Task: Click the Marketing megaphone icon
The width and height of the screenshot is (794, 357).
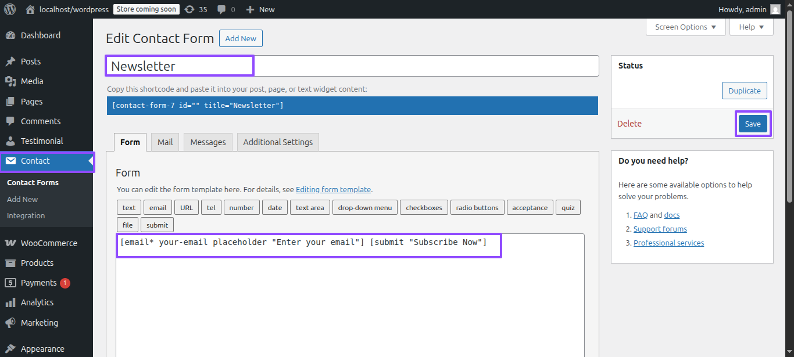Action: click(10, 323)
